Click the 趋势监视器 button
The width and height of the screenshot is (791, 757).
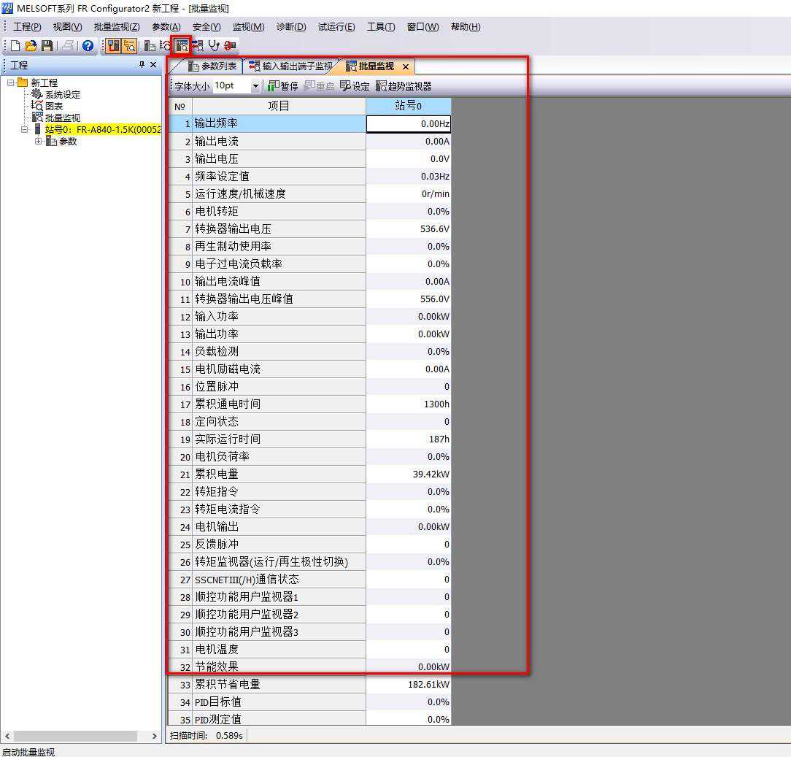(404, 86)
